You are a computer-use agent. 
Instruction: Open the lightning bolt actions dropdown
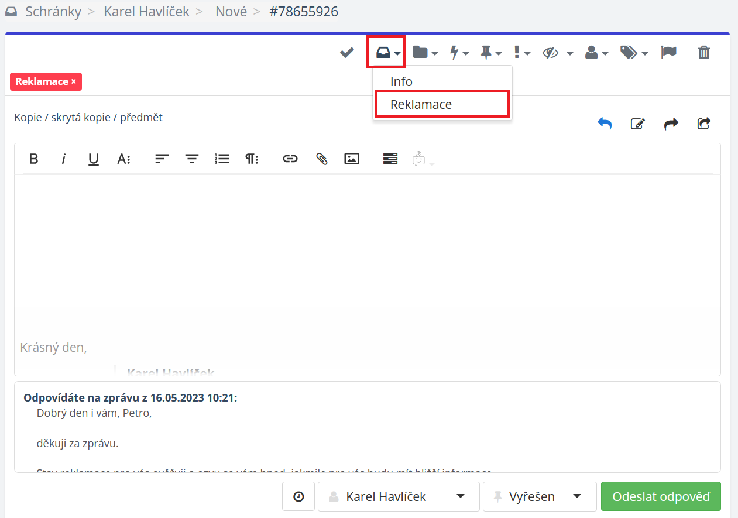(x=459, y=53)
